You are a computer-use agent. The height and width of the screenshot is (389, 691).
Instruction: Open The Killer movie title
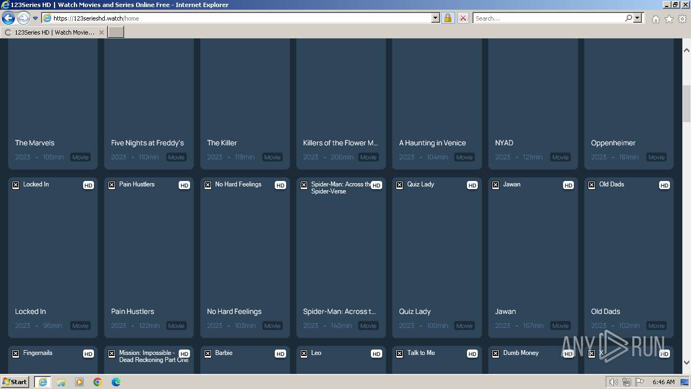pos(222,143)
